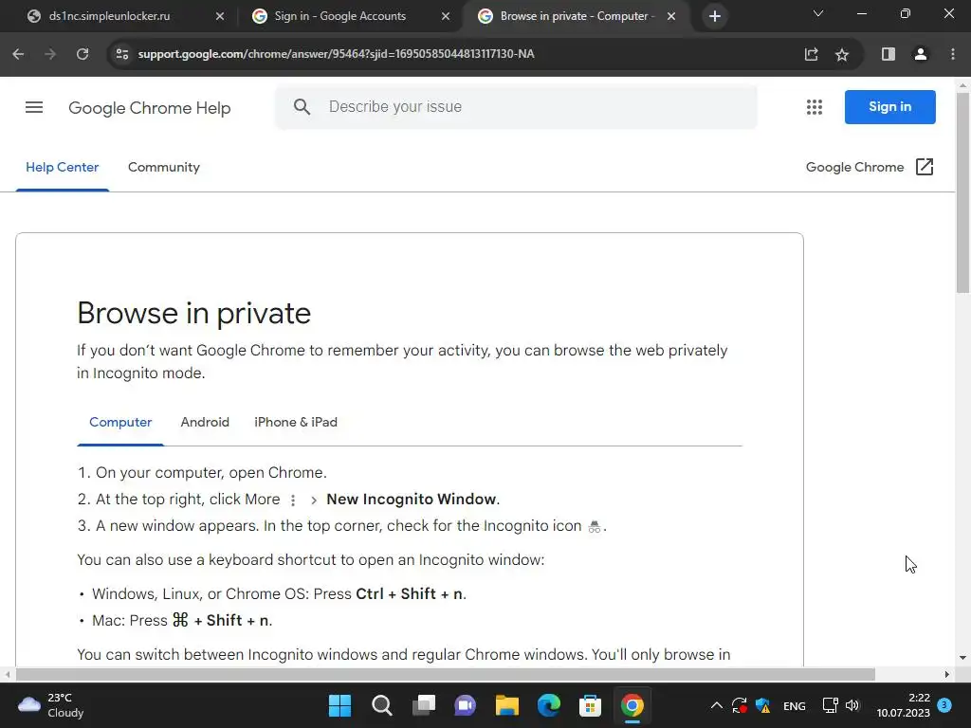
Task: Open a new tab
Action: 715,16
